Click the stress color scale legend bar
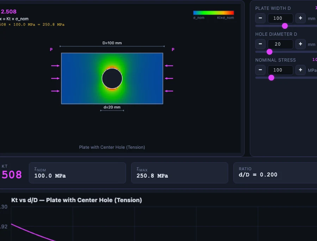Image resolution: width=317 pixels, height=241 pixels. pyautogui.click(x=213, y=13)
